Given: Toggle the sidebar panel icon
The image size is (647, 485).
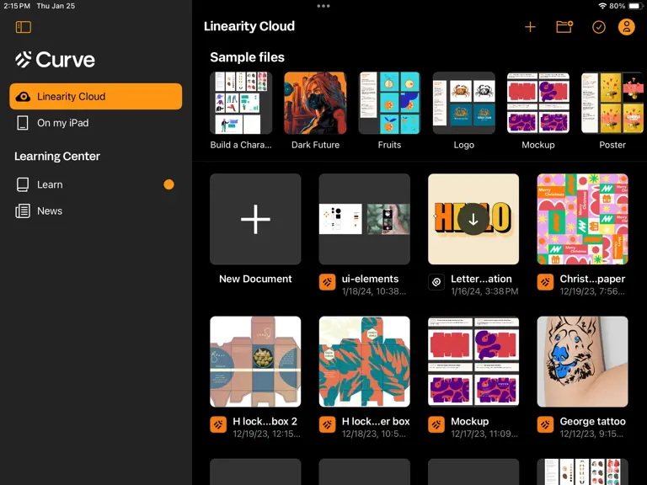Looking at the screenshot, I should 24,27.
